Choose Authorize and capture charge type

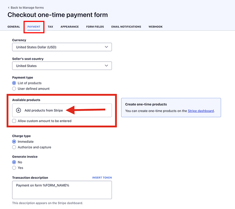[x=14, y=147]
